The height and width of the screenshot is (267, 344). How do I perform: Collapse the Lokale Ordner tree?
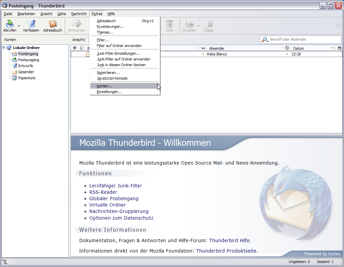tap(4, 47)
